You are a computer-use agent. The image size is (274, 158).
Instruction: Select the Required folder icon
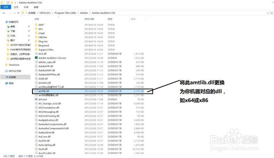pos(36,46)
